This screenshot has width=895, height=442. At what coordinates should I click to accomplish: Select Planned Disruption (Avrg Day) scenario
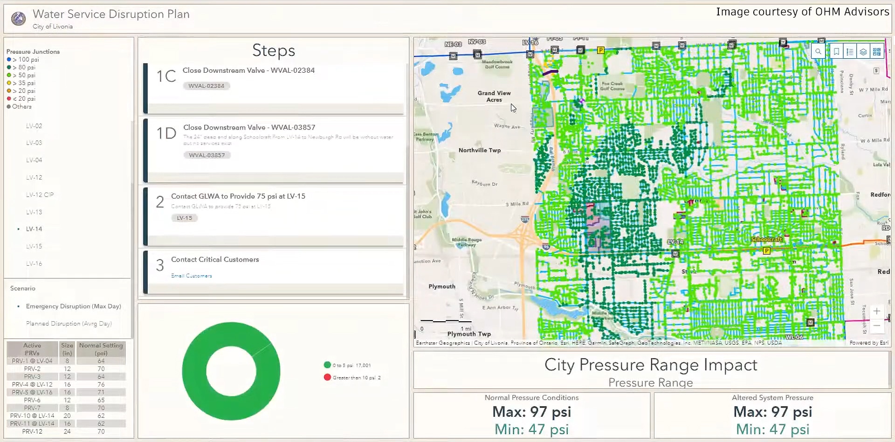69,324
